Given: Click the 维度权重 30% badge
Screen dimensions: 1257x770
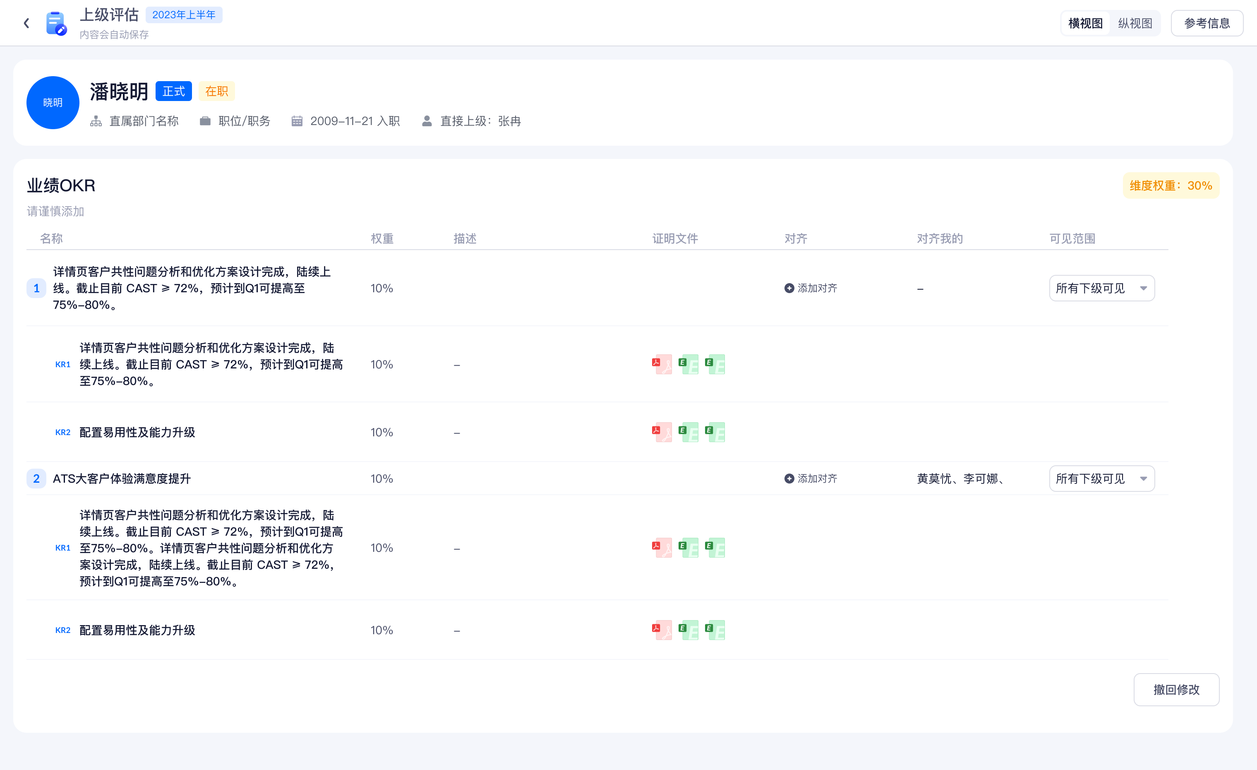Looking at the screenshot, I should 1170,186.
